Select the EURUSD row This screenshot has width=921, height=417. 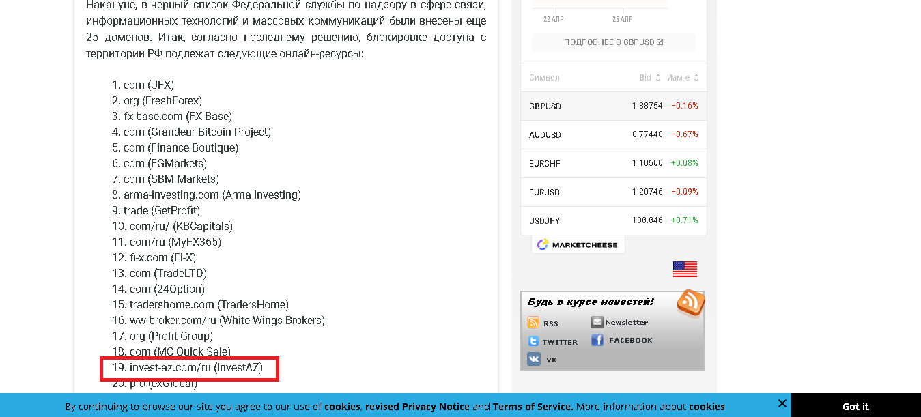pos(613,192)
